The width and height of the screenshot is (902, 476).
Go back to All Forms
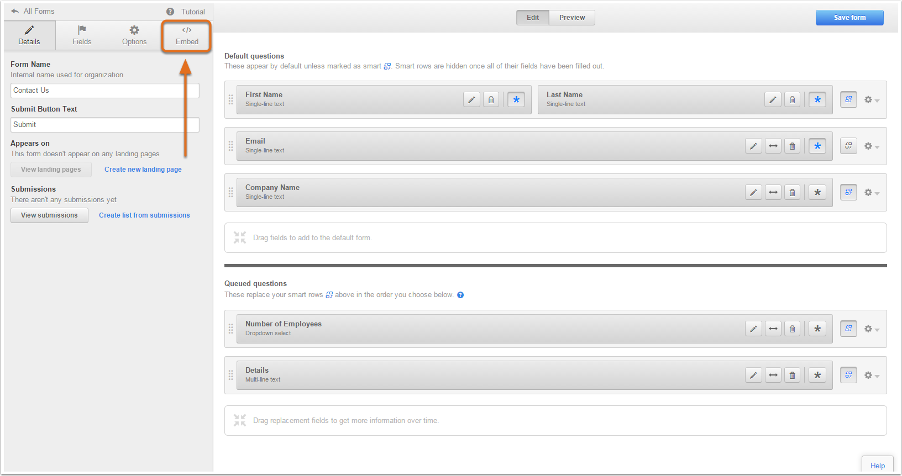click(x=33, y=11)
